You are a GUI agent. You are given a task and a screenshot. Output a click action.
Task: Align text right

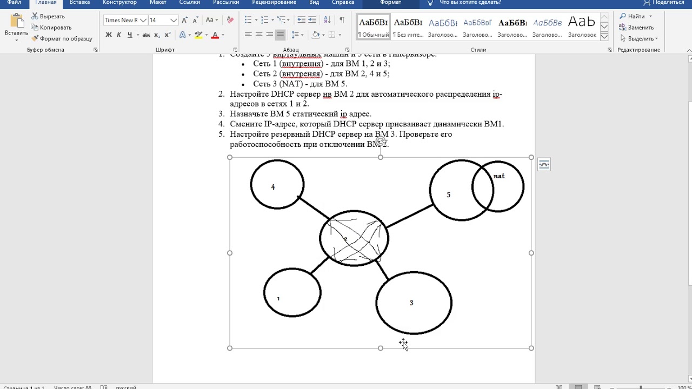coord(269,35)
